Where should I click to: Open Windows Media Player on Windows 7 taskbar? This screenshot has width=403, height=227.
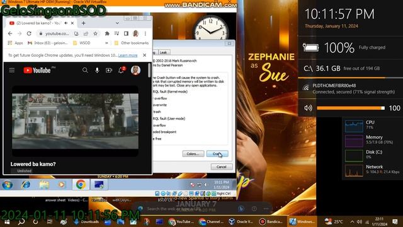(62, 185)
